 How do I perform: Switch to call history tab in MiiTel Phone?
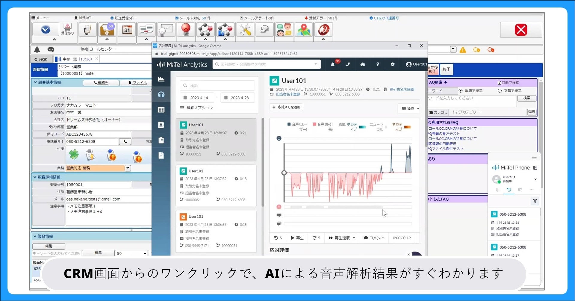tap(509, 190)
